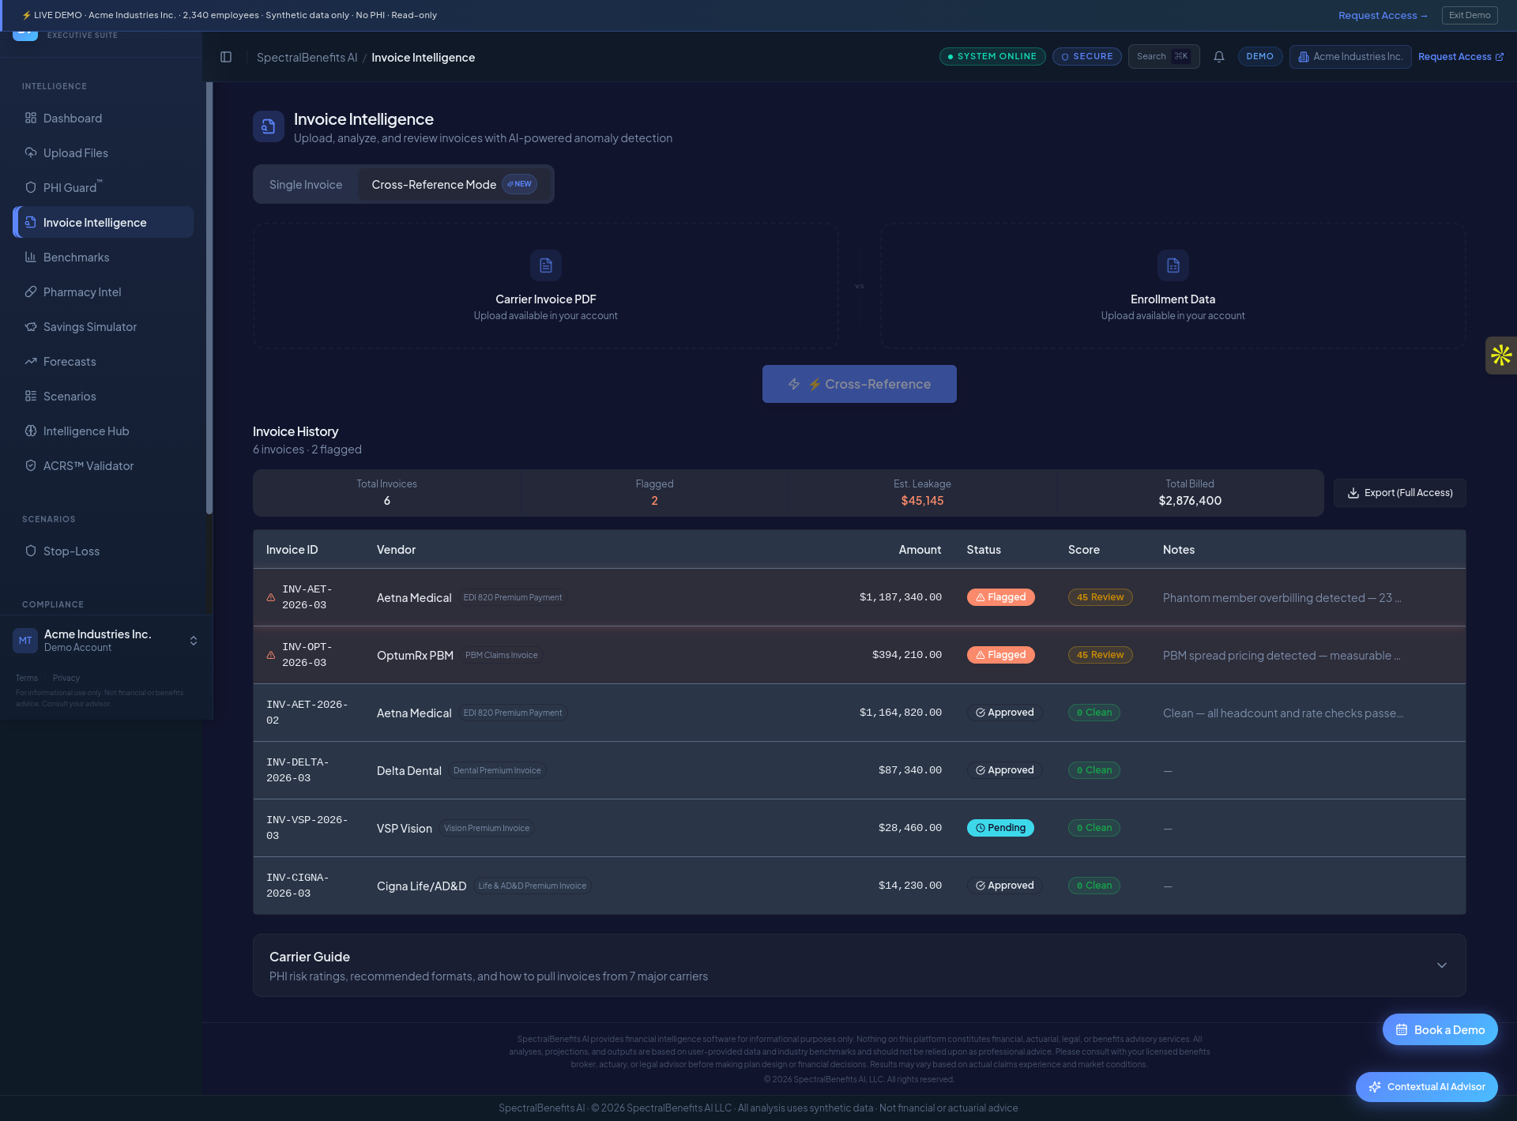1517x1121 pixels.
Task: Click the Search field
Action: [x=1164, y=57]
